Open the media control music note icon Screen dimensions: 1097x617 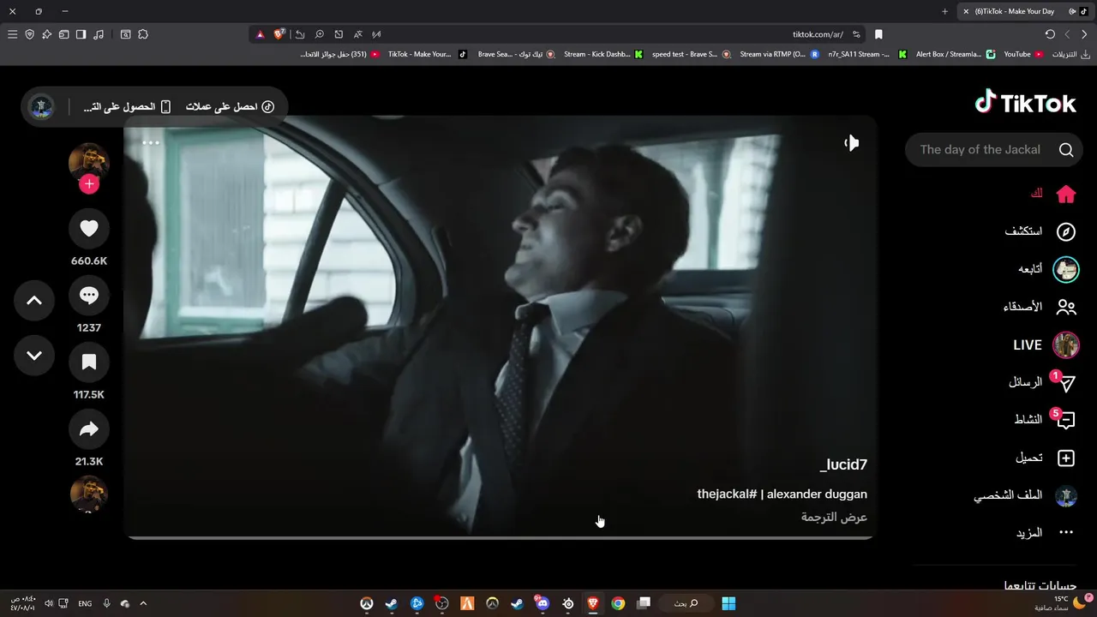coord(99,34)
